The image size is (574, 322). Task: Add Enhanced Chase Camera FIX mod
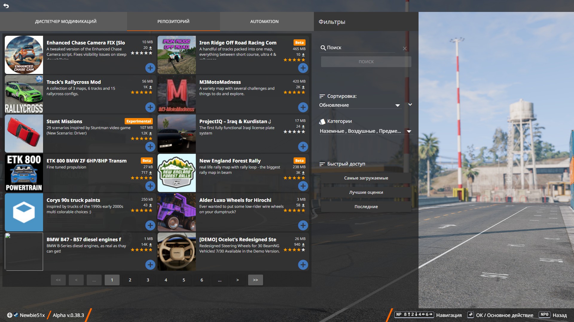[150, 68]
